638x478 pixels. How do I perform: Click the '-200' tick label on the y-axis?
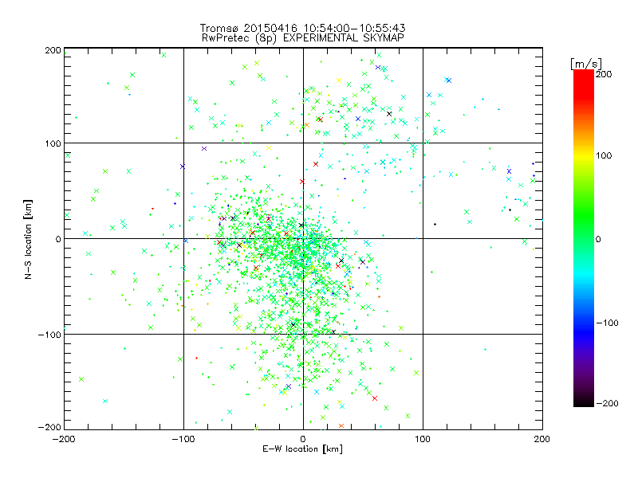click(x=49, y=427)
